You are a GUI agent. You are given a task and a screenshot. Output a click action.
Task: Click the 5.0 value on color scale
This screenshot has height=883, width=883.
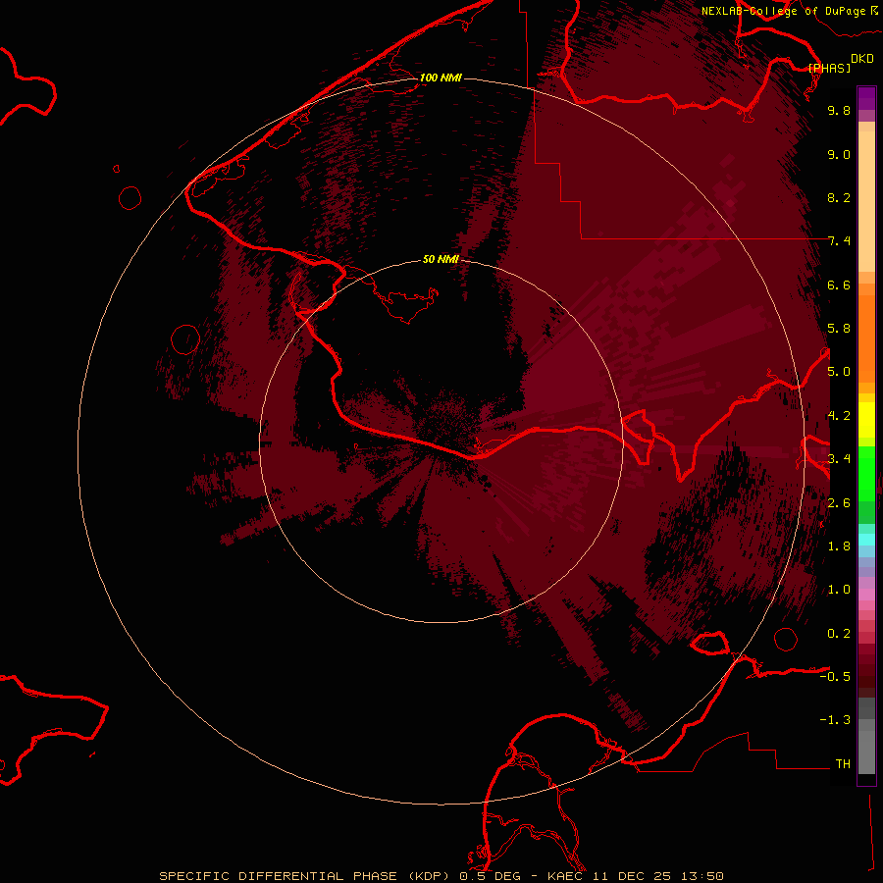click(x=839, y=372)
